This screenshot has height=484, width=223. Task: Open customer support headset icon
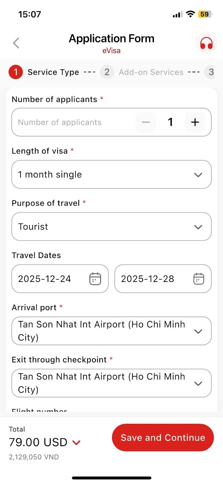(206, 43)
